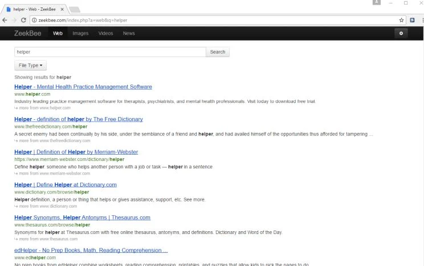View site info icon in address bar

34,20
